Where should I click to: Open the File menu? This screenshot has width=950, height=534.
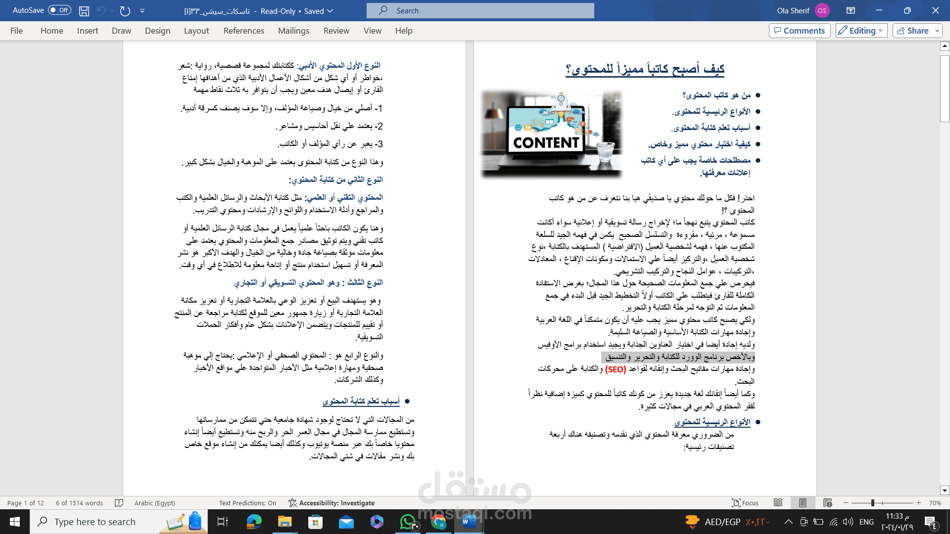coord(16,31)
